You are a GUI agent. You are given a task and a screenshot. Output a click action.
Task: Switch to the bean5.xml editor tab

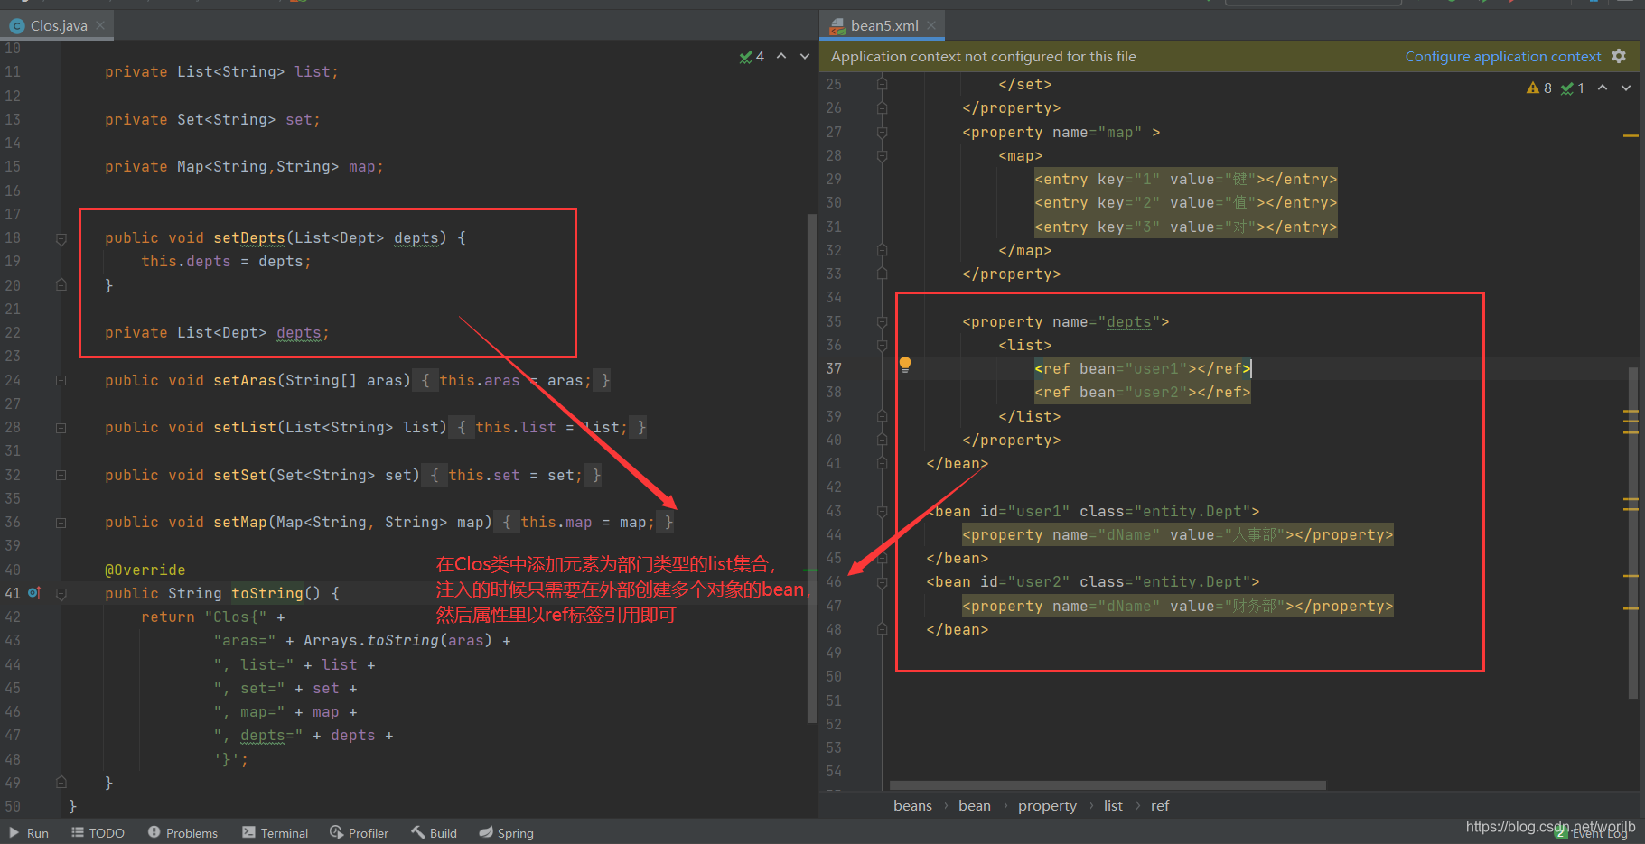(x=883, y=25)
